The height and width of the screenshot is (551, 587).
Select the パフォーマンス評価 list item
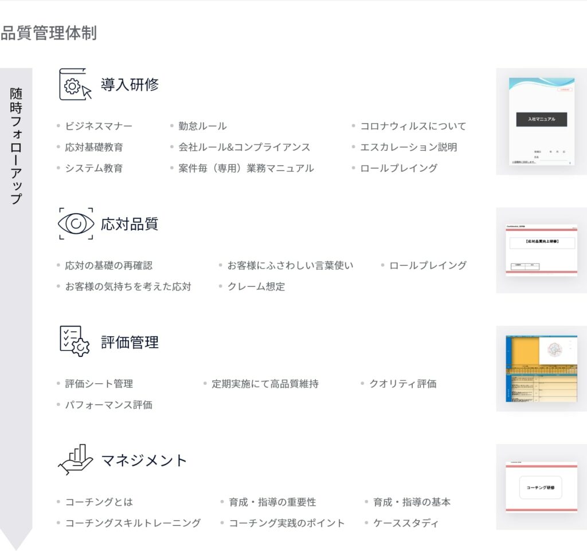[x=108, y=405]
